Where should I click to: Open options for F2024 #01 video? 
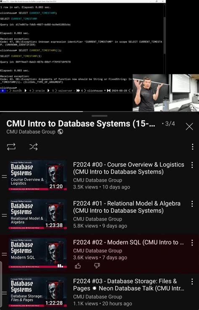(x=192, y=204)
